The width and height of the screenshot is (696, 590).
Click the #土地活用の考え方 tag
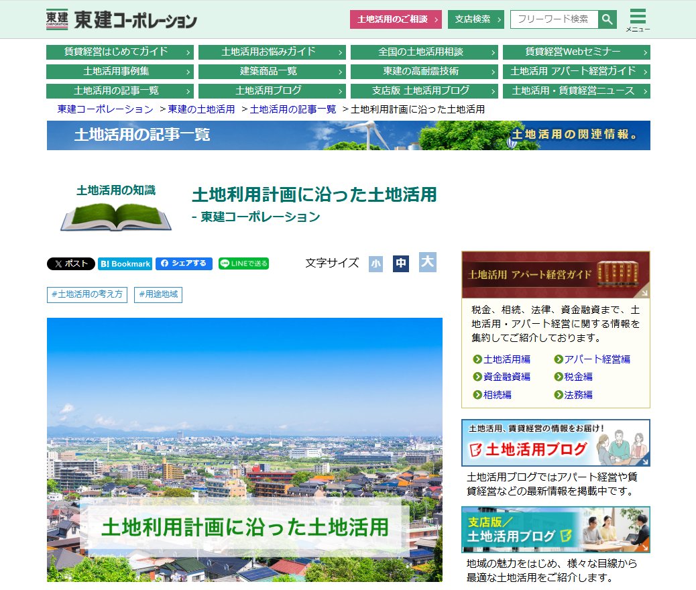coord(87,294)
